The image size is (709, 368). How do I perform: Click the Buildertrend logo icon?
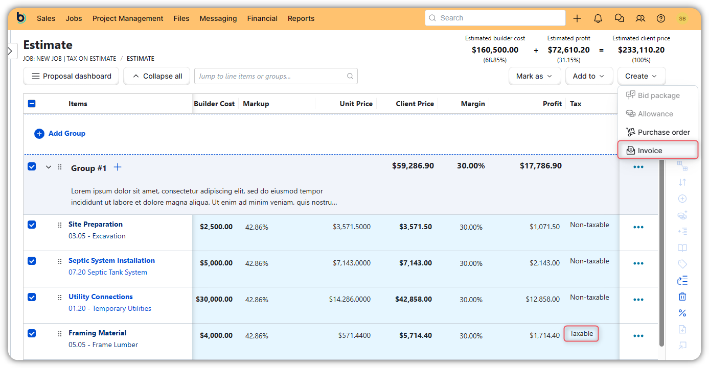point(21,18)
